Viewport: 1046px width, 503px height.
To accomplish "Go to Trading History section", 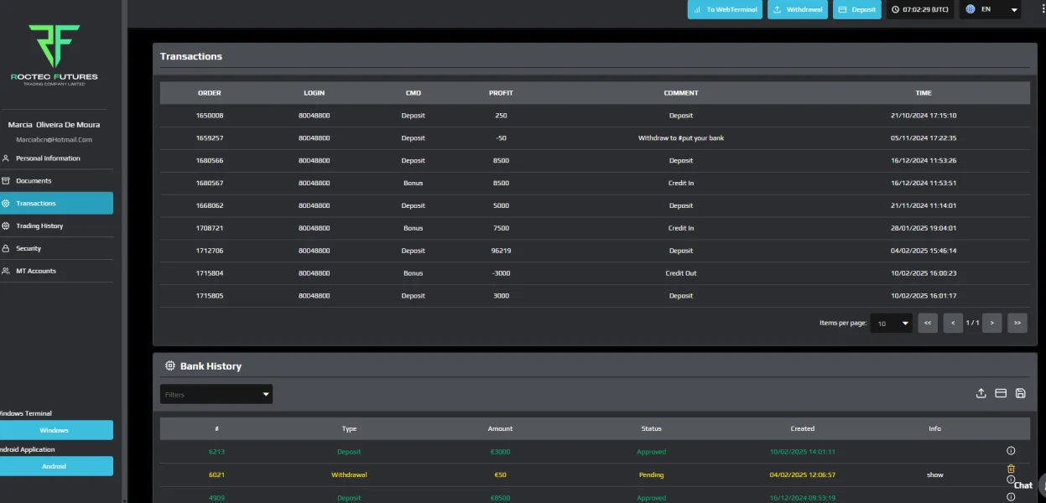I will pos(39,226).
